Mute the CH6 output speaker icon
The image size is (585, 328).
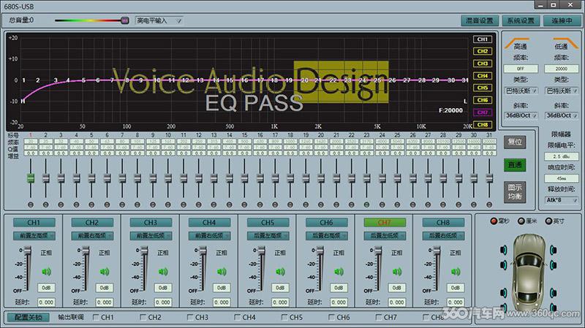tap(339, 271)
